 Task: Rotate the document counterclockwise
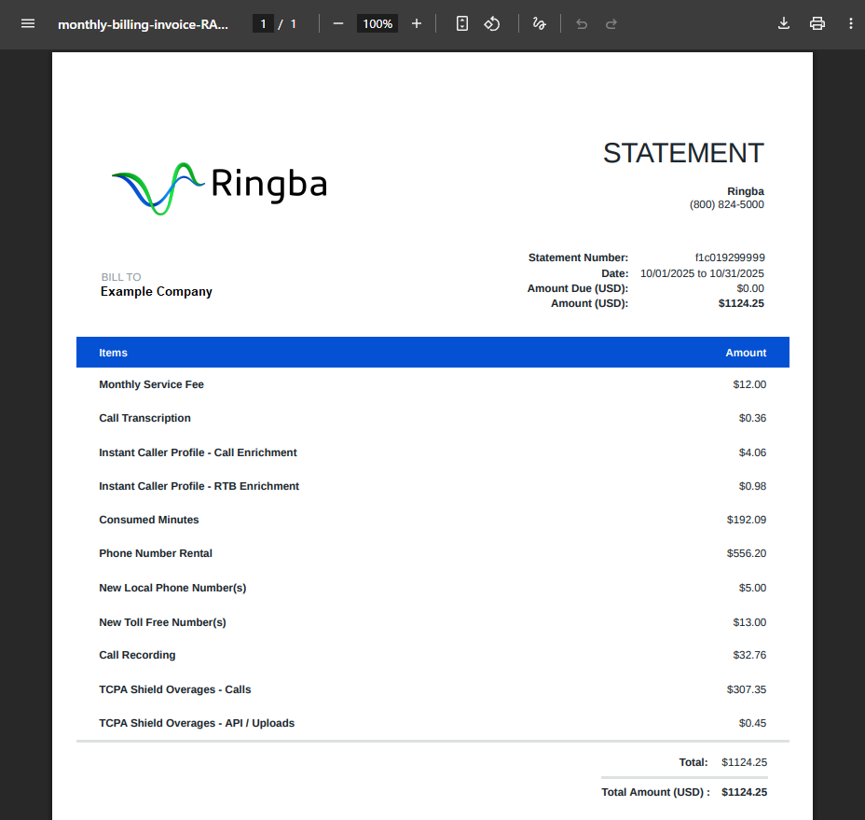click(x=491, y=23)
